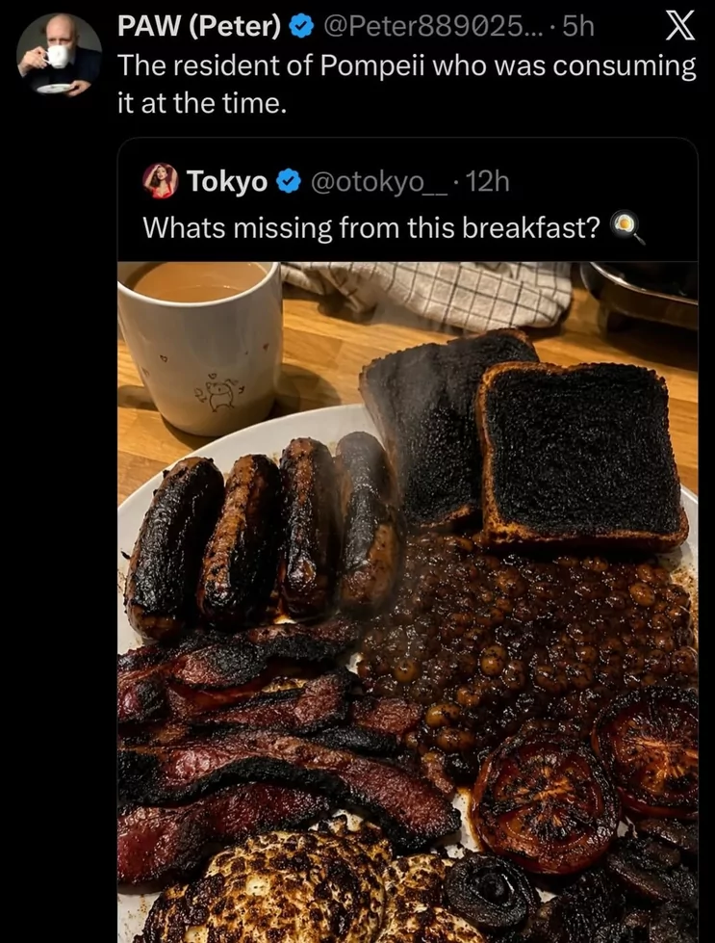Open the X logo icon
Viewport: 715px width, 943px height.
click(680, 27)
